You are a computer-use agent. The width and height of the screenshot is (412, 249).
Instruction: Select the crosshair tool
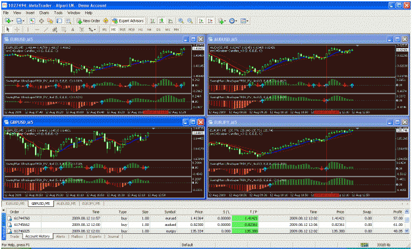[17, 30]
